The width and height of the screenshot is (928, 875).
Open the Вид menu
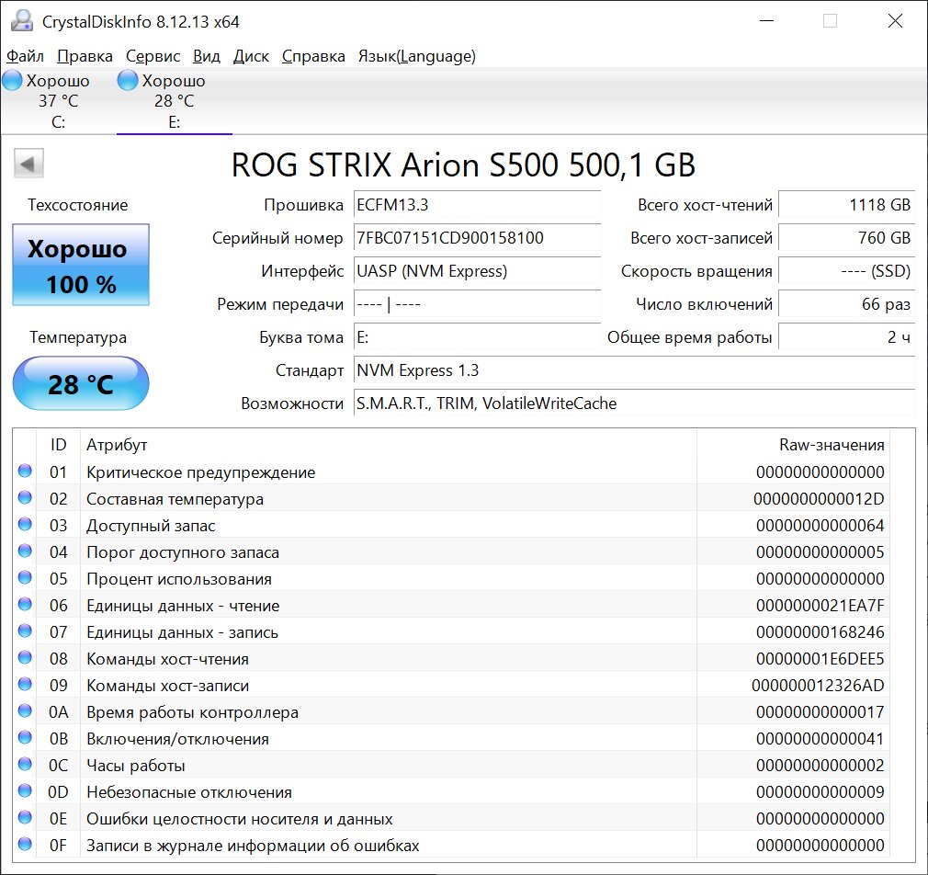207,56
